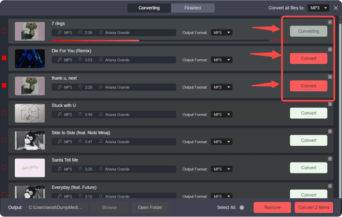342x217 pixels.
Task: Open the Convert all files to MP3 dropdown
Action: (x=318, y=8)
